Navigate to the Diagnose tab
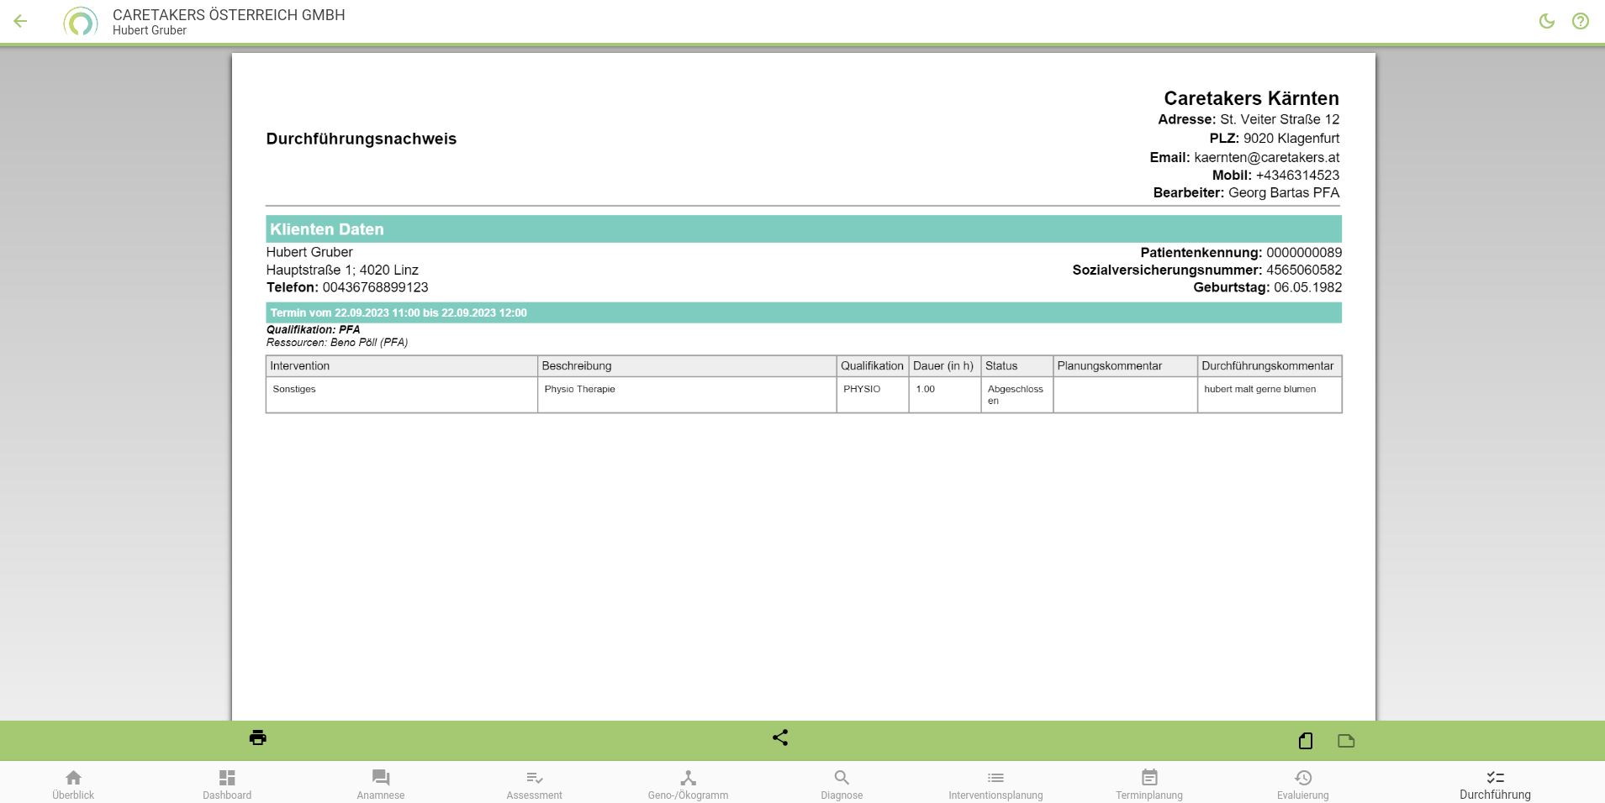The height and width of the screenshot is (803, 1605). pos(842,784)
